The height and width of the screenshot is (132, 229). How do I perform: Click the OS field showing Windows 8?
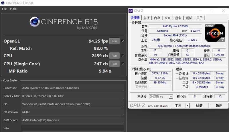[72, 104]
